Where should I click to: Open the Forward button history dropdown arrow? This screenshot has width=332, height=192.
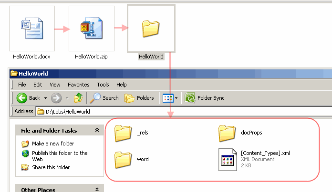[67, 98]
